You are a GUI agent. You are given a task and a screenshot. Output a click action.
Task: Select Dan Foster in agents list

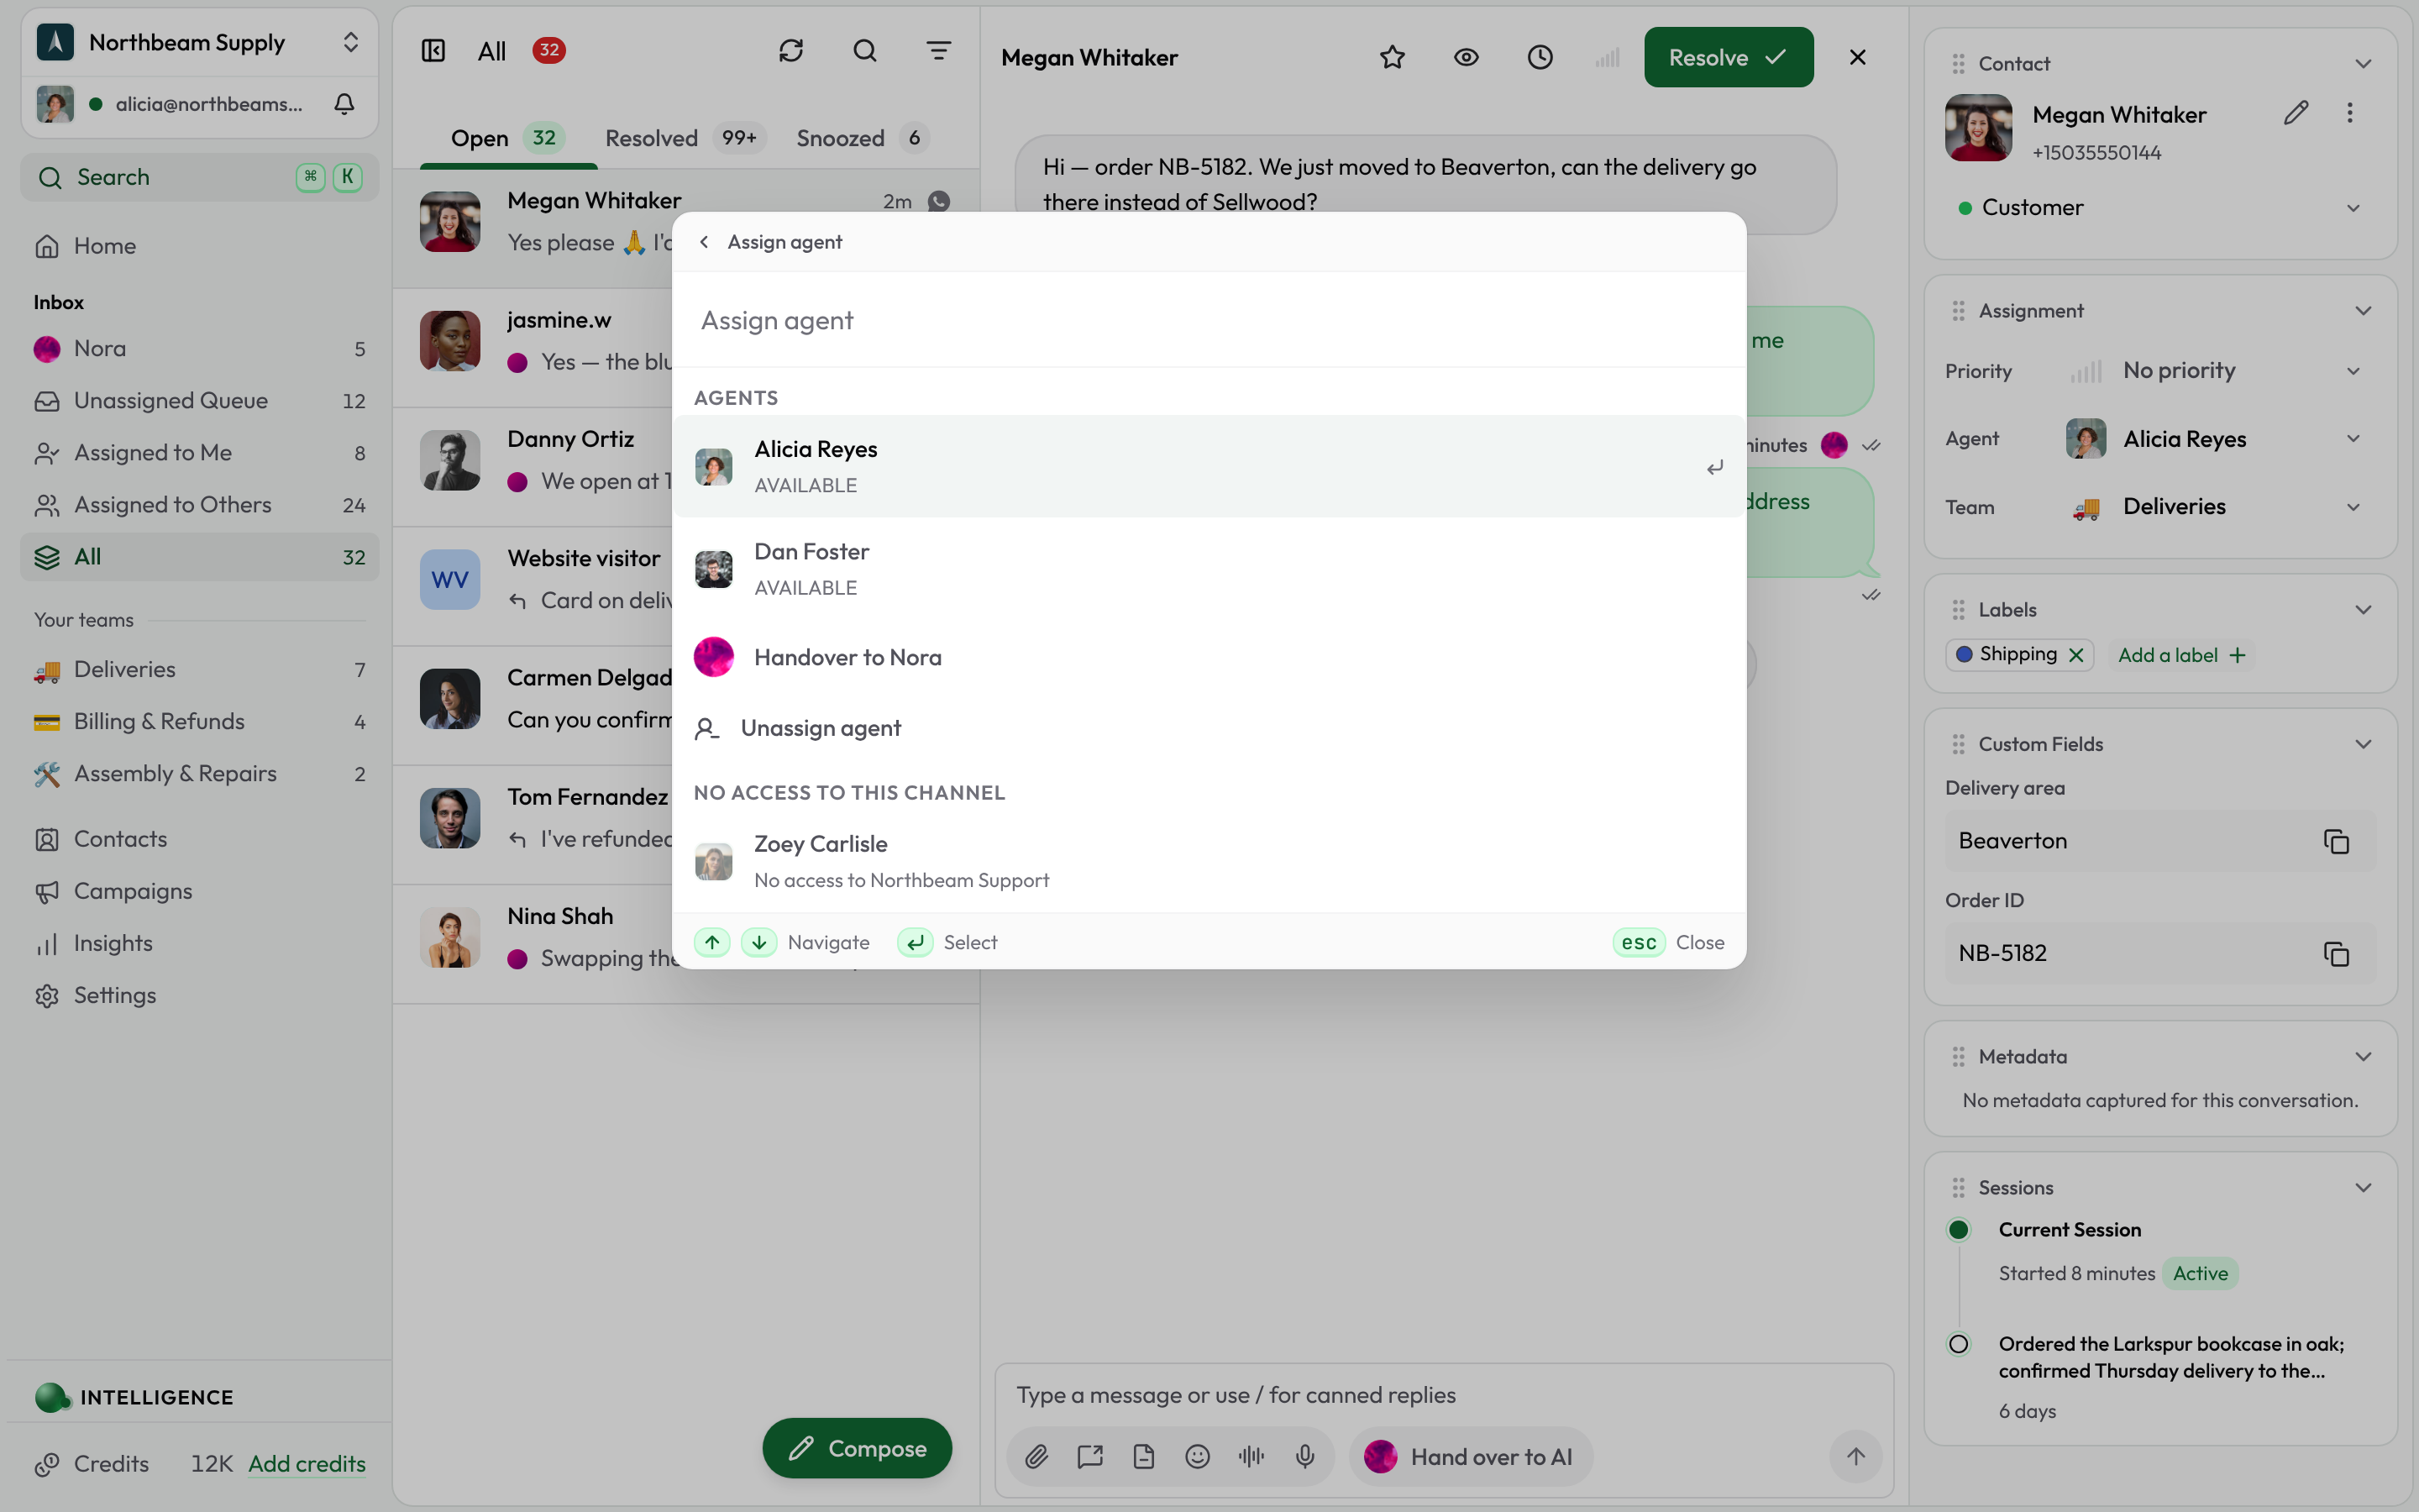pyautogui.click(x=1209, y=569)
